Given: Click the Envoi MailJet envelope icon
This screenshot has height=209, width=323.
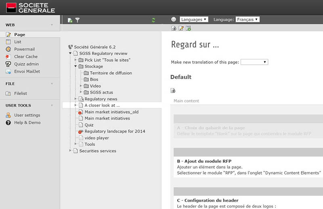Looking at the screenshot, I should tap(8, 72).
